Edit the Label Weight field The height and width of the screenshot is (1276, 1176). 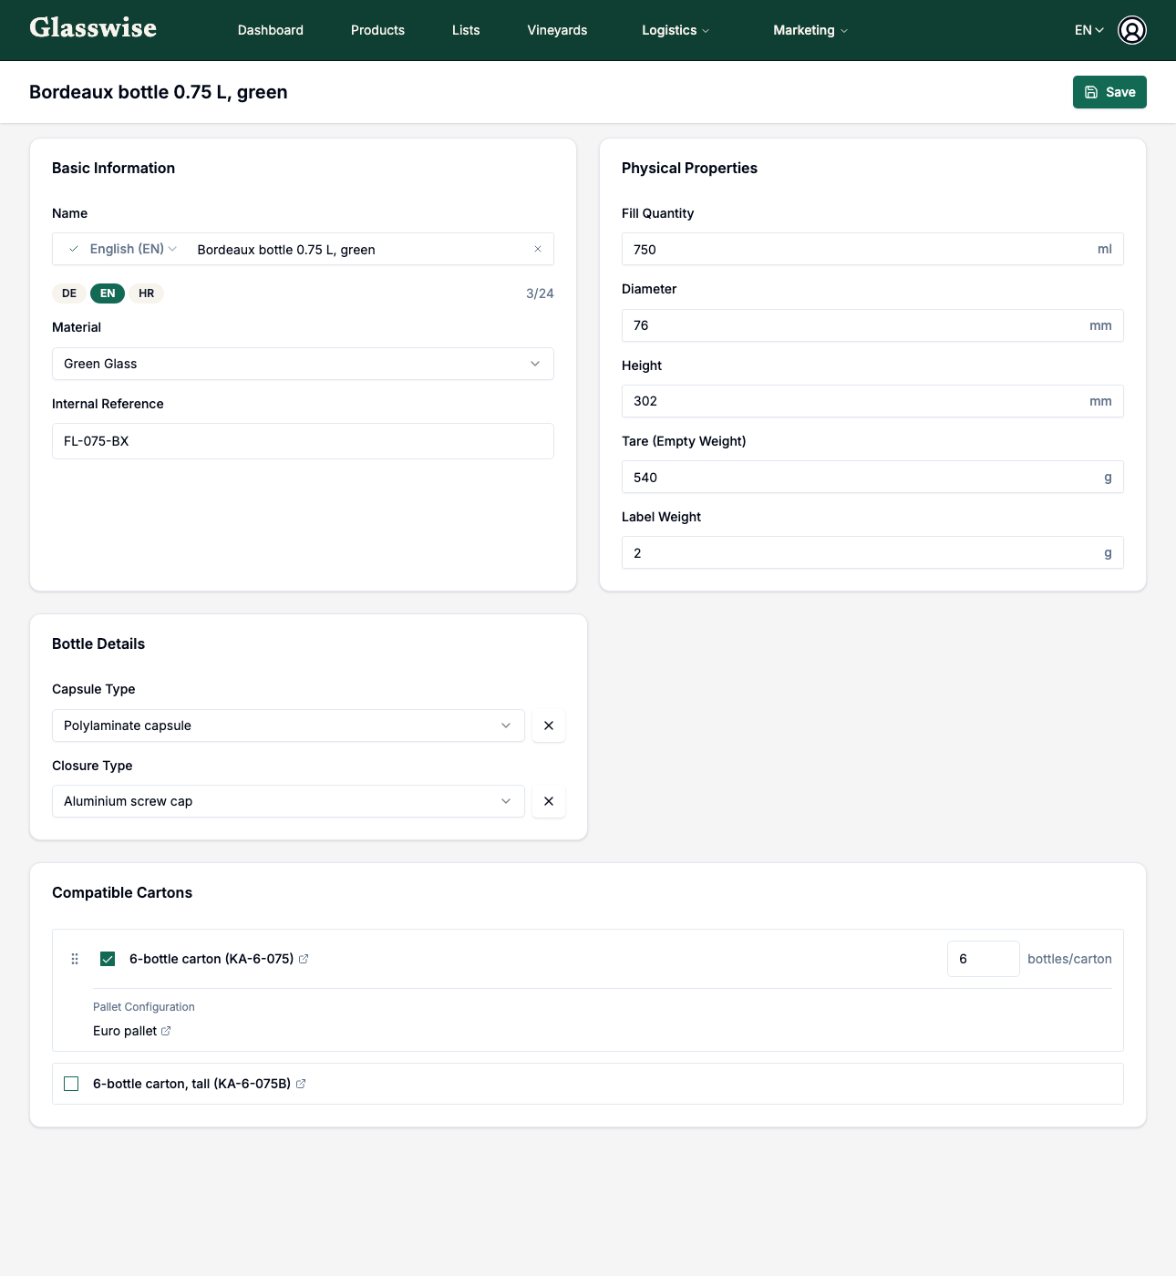(872, 552)
